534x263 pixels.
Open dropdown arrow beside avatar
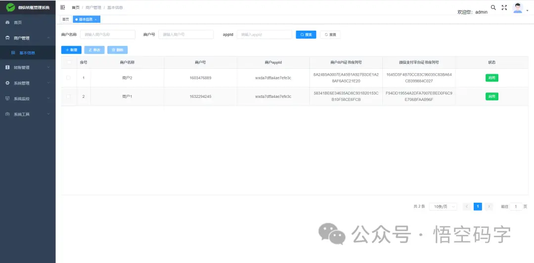coord(528,10)
